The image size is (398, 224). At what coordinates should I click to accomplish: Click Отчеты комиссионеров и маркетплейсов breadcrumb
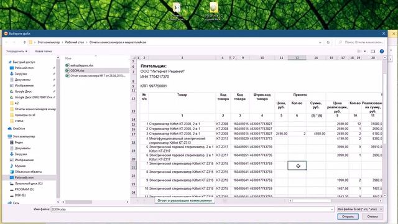click(118, 42)
